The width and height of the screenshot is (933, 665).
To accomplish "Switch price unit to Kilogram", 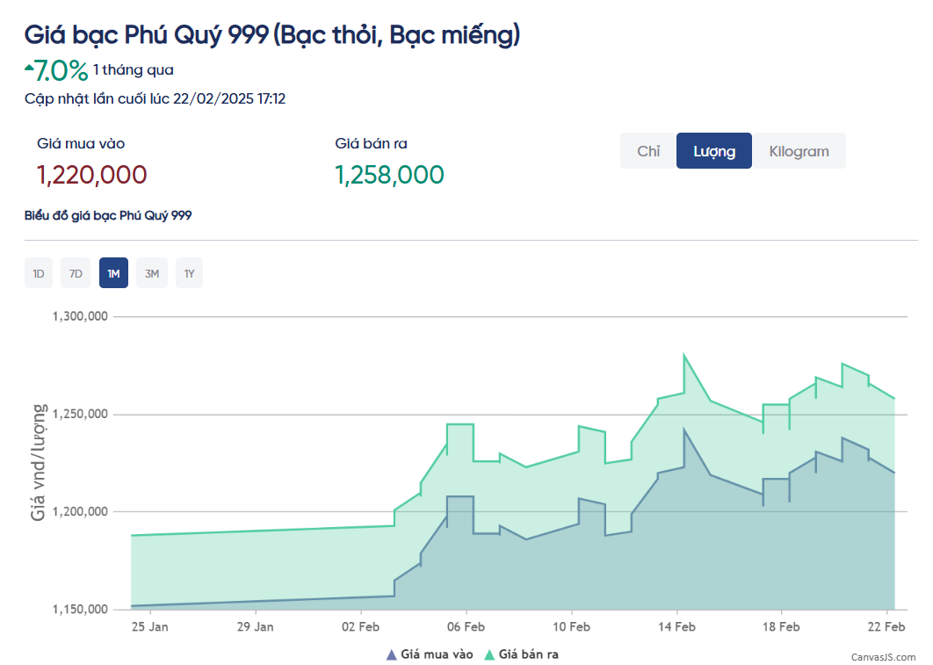I will [799, 151].
